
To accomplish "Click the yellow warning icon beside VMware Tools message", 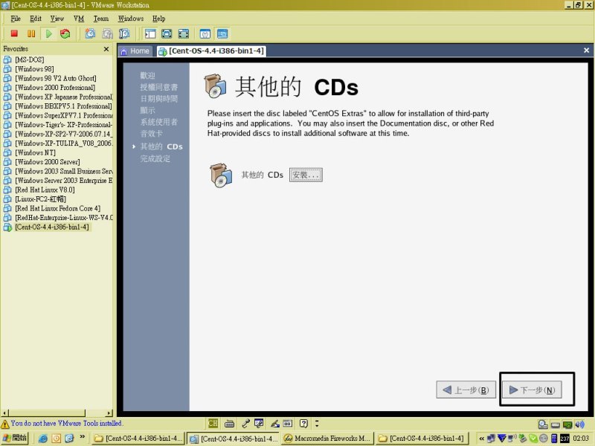I will pos(5,424).
